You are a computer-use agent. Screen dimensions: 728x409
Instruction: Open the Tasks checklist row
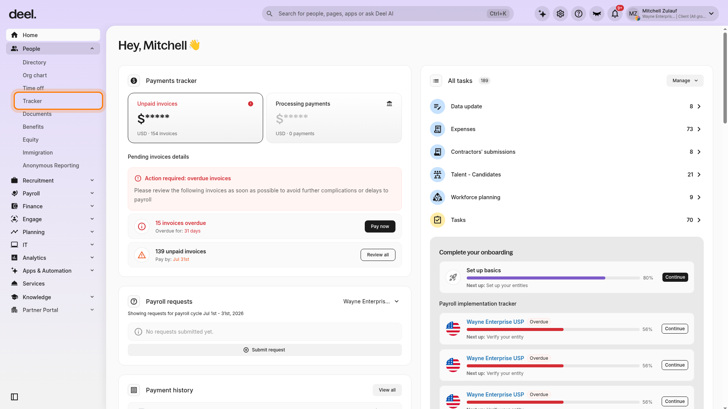point(566,220)
